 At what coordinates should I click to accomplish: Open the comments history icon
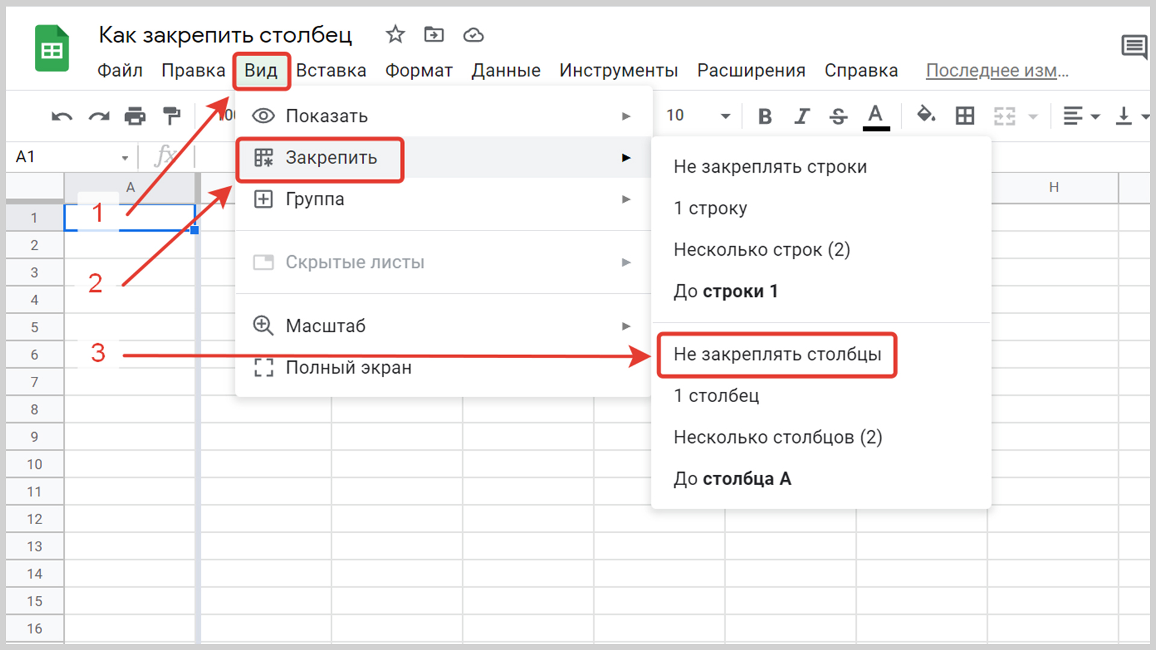[1134, 47]
